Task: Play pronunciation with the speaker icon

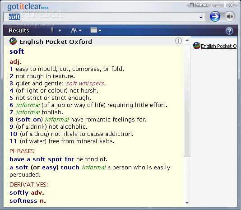Action: tap(230, 16)
